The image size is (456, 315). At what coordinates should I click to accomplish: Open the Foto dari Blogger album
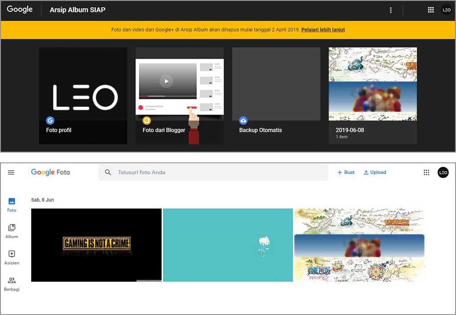click(179, 96)
